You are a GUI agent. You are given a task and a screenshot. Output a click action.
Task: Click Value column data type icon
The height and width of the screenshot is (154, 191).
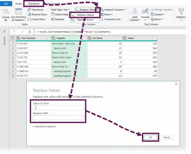click(x=125, y=38)
